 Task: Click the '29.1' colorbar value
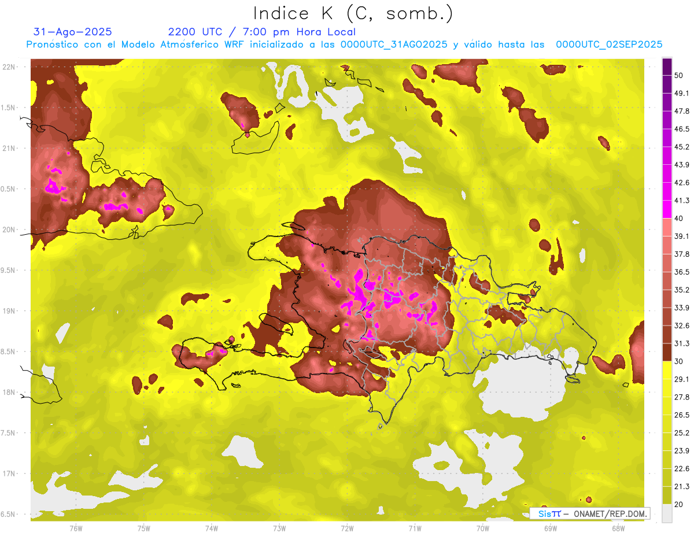click(x=681, y=379)
